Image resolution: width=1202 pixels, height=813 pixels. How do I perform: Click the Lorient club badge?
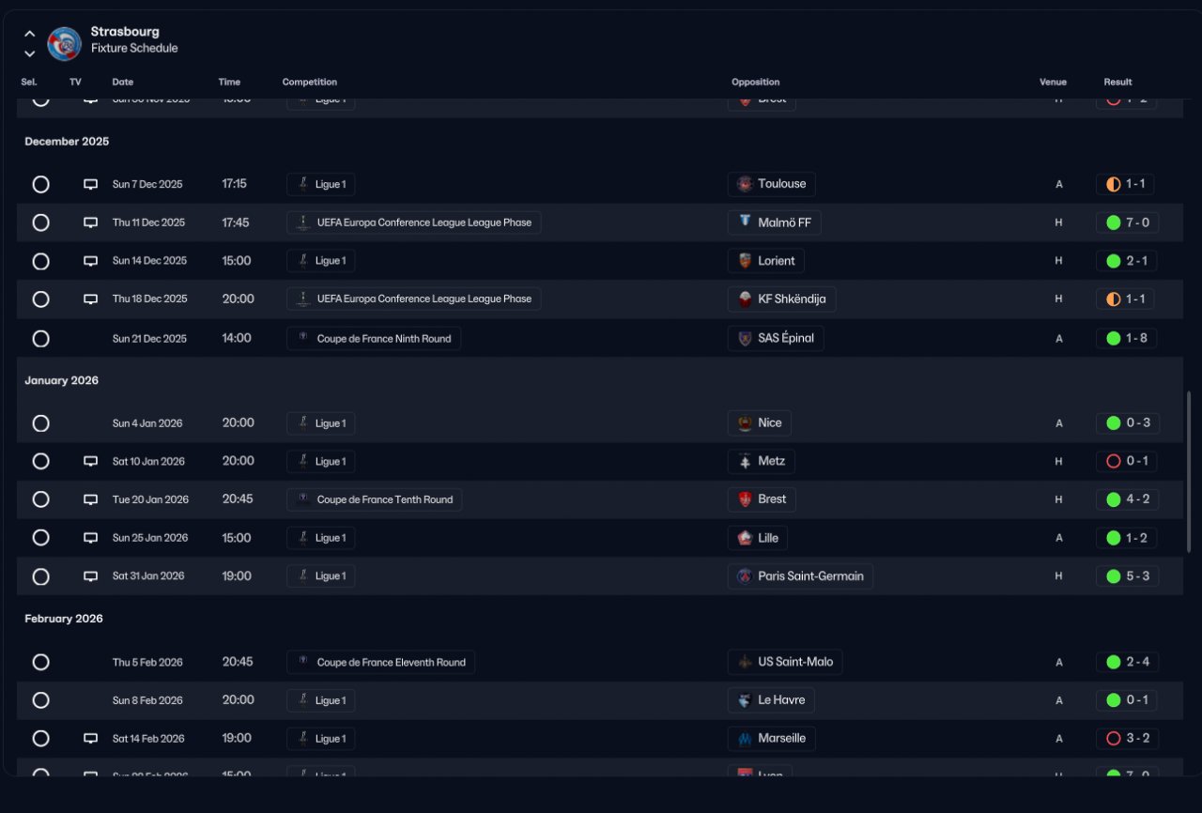pos(745,261)
